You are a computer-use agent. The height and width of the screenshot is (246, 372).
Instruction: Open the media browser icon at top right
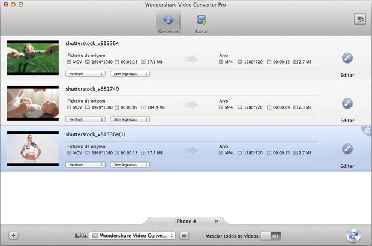tap(360, 19)
